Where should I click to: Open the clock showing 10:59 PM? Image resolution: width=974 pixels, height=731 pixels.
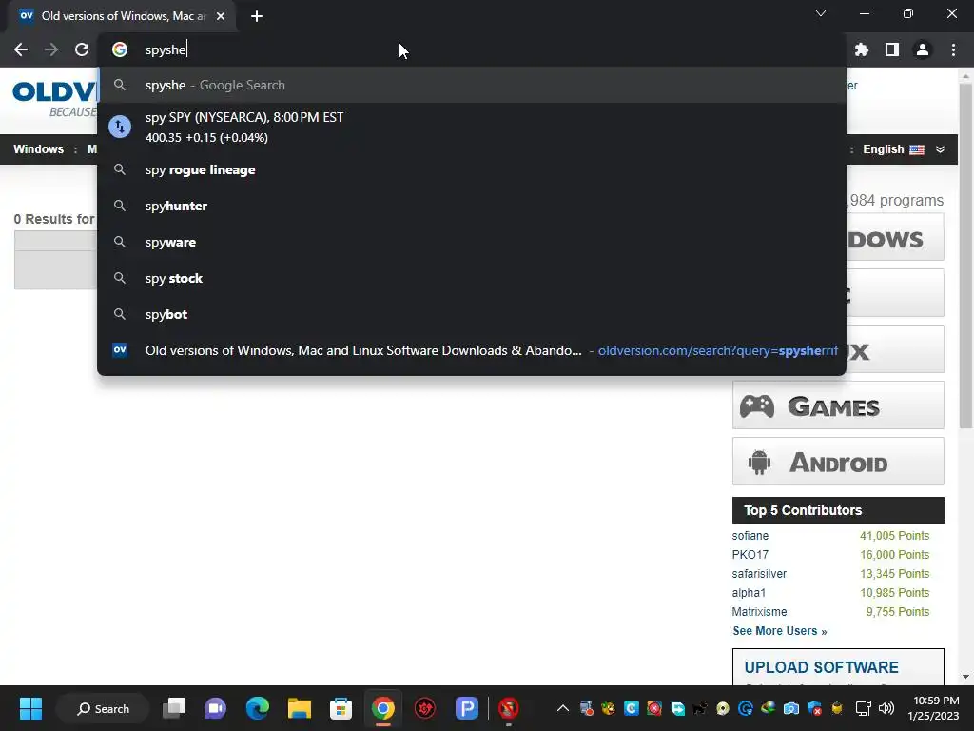tap(934, 708)
